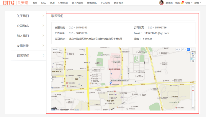Select 友情链接 in the sidebar
This screenshot has height=117, width=206.
[23, 46]
